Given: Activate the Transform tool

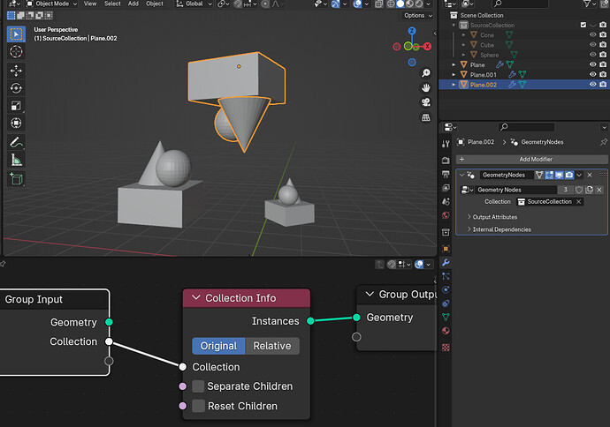Looking at the screenshot, I should (x=16, y=123).
